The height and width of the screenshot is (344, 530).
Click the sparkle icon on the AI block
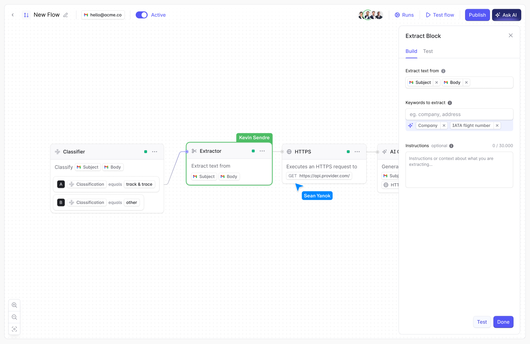(384, 152)
